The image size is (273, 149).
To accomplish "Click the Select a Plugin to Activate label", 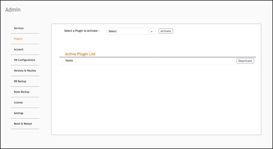I will (x=82, y=31).
